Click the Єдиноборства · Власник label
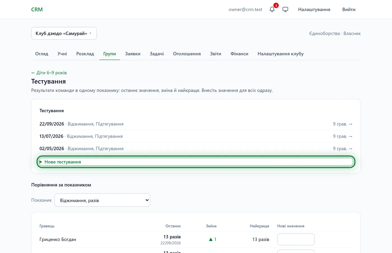The height and width of the screenshot is (253, 392). tap(335, 33)
